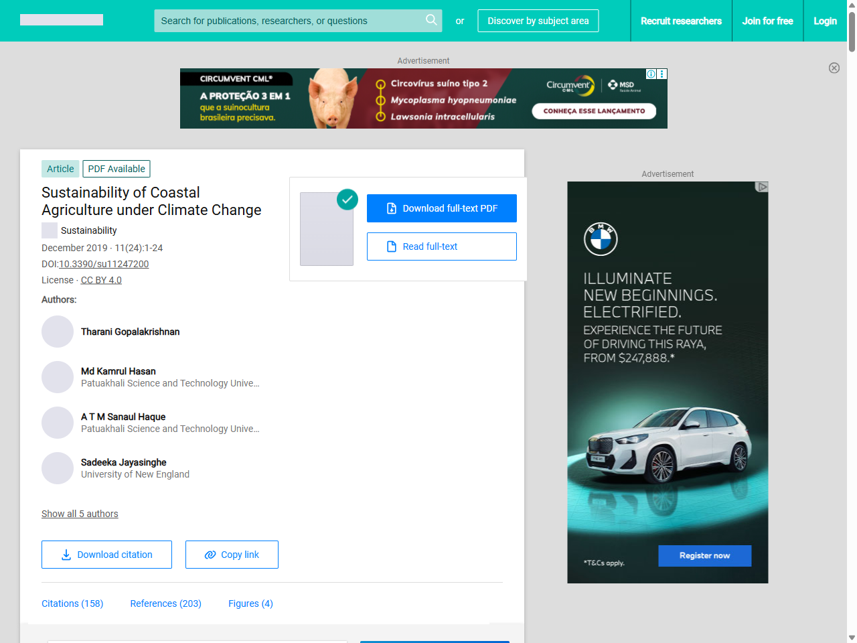The width and height of the screenshot is (857, 643).
Task: View the Figures (4) tab
Action: pos(250,603)
